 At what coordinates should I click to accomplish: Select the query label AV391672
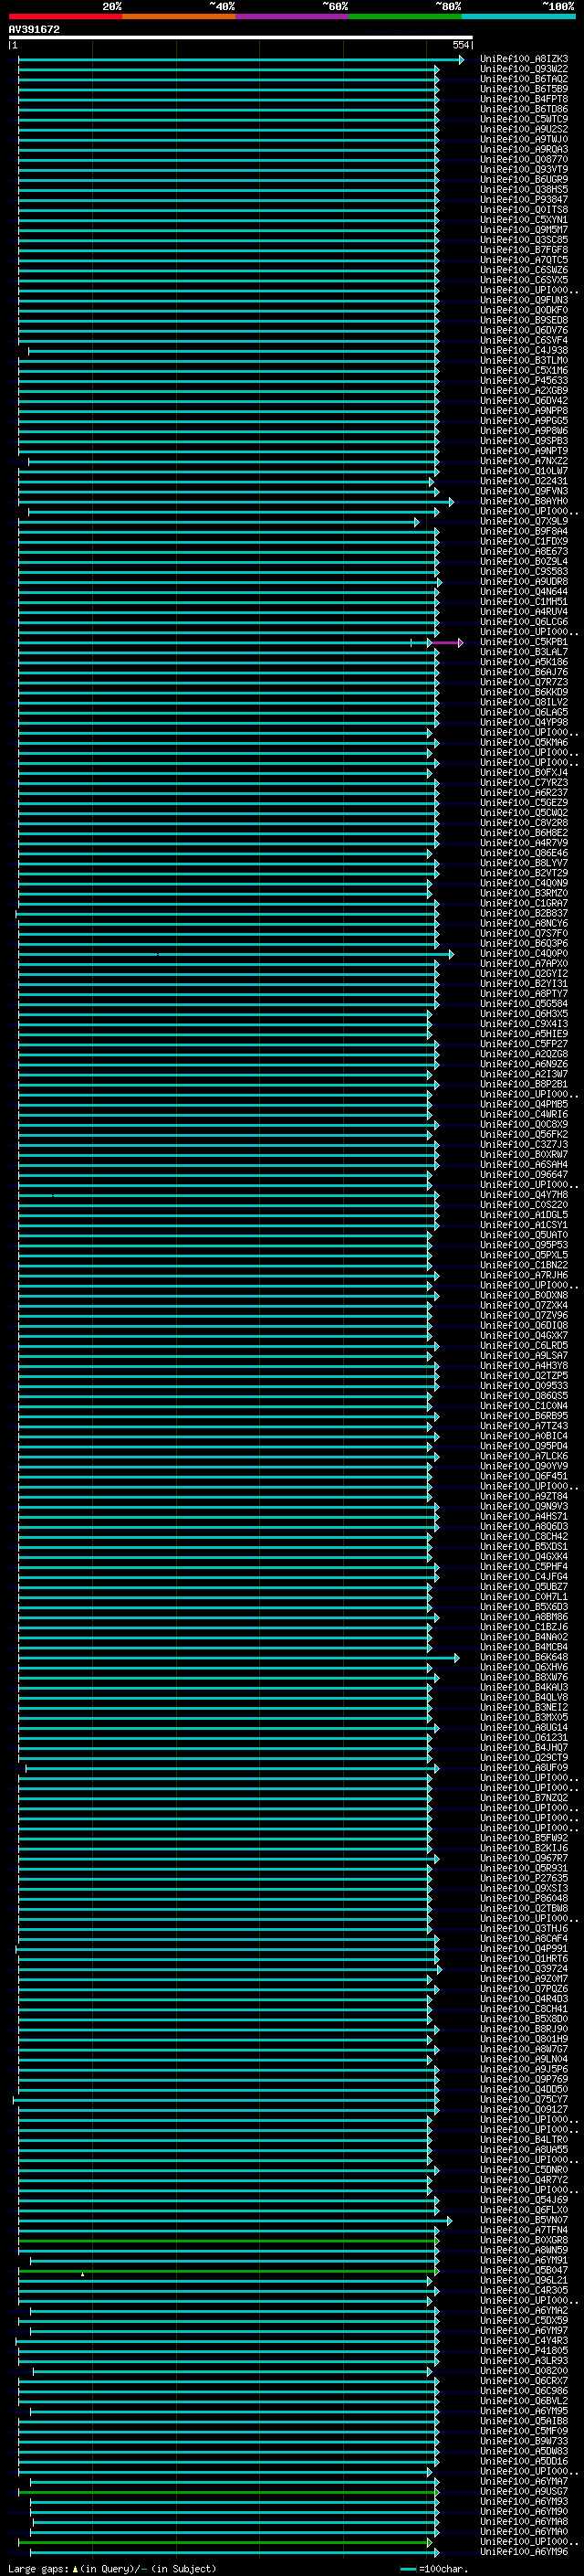click(34, 29)
